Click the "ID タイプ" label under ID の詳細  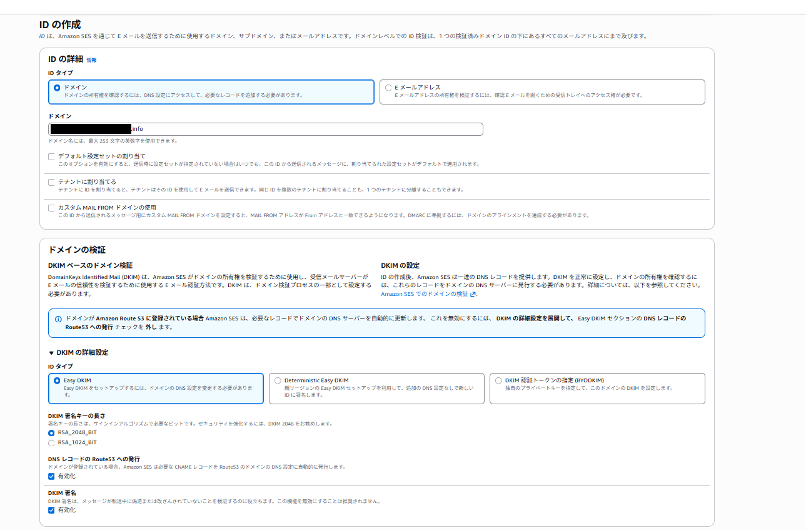coord(60,73)
